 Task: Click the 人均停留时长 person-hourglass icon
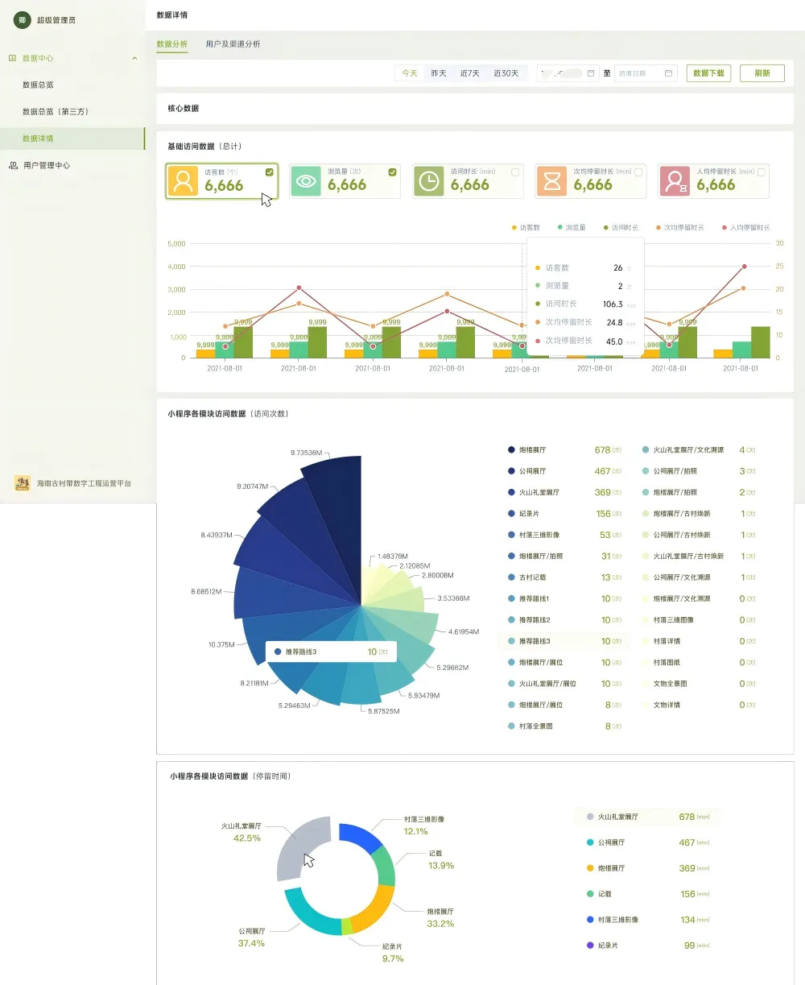click(x=675, y=181)
